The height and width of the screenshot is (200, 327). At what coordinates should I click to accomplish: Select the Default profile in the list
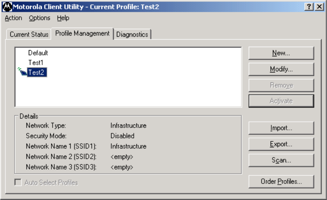click(38, 53)
